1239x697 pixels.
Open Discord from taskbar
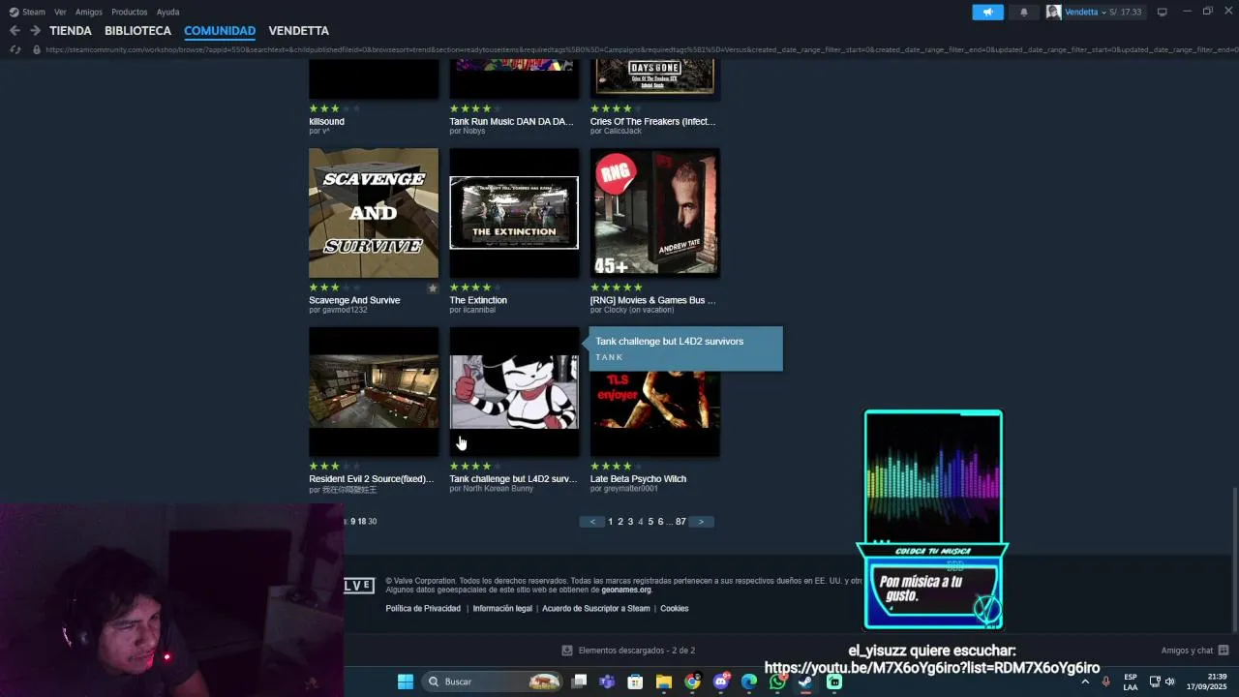[720, 682]
